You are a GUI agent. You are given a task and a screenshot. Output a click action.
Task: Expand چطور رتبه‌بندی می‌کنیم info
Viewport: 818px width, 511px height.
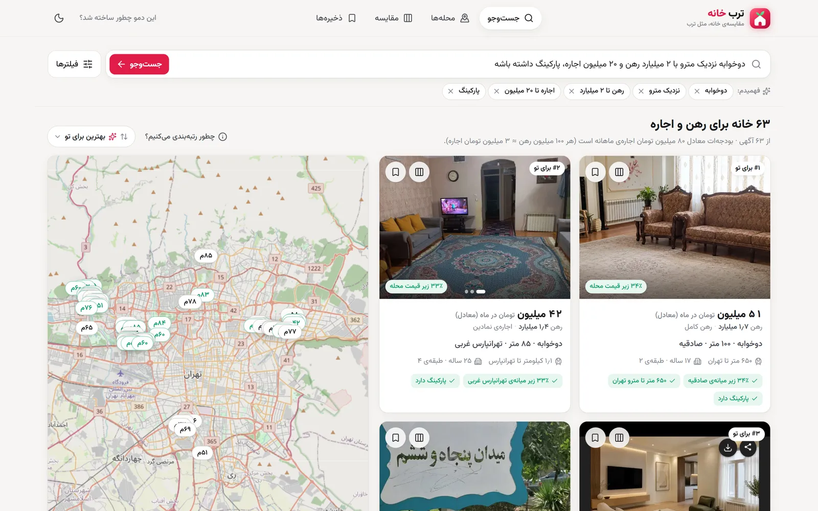(x=186, y=136)
